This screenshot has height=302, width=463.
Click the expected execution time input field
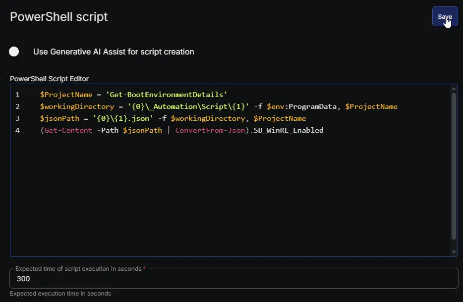coord(234,278)
